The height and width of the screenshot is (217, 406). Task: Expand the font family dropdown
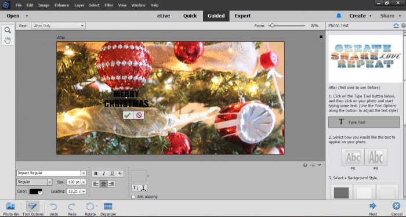pyautogui.click(x=84, y=173)
